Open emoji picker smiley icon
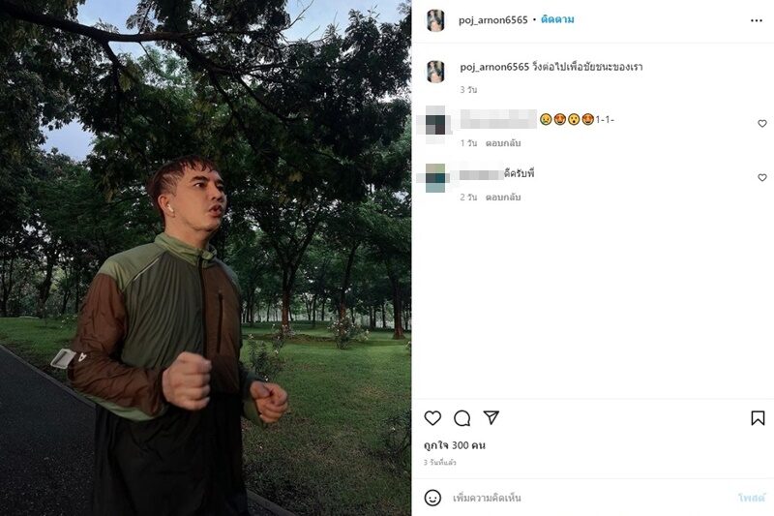This screenshot has height=516, width=774. pos(432,498)
